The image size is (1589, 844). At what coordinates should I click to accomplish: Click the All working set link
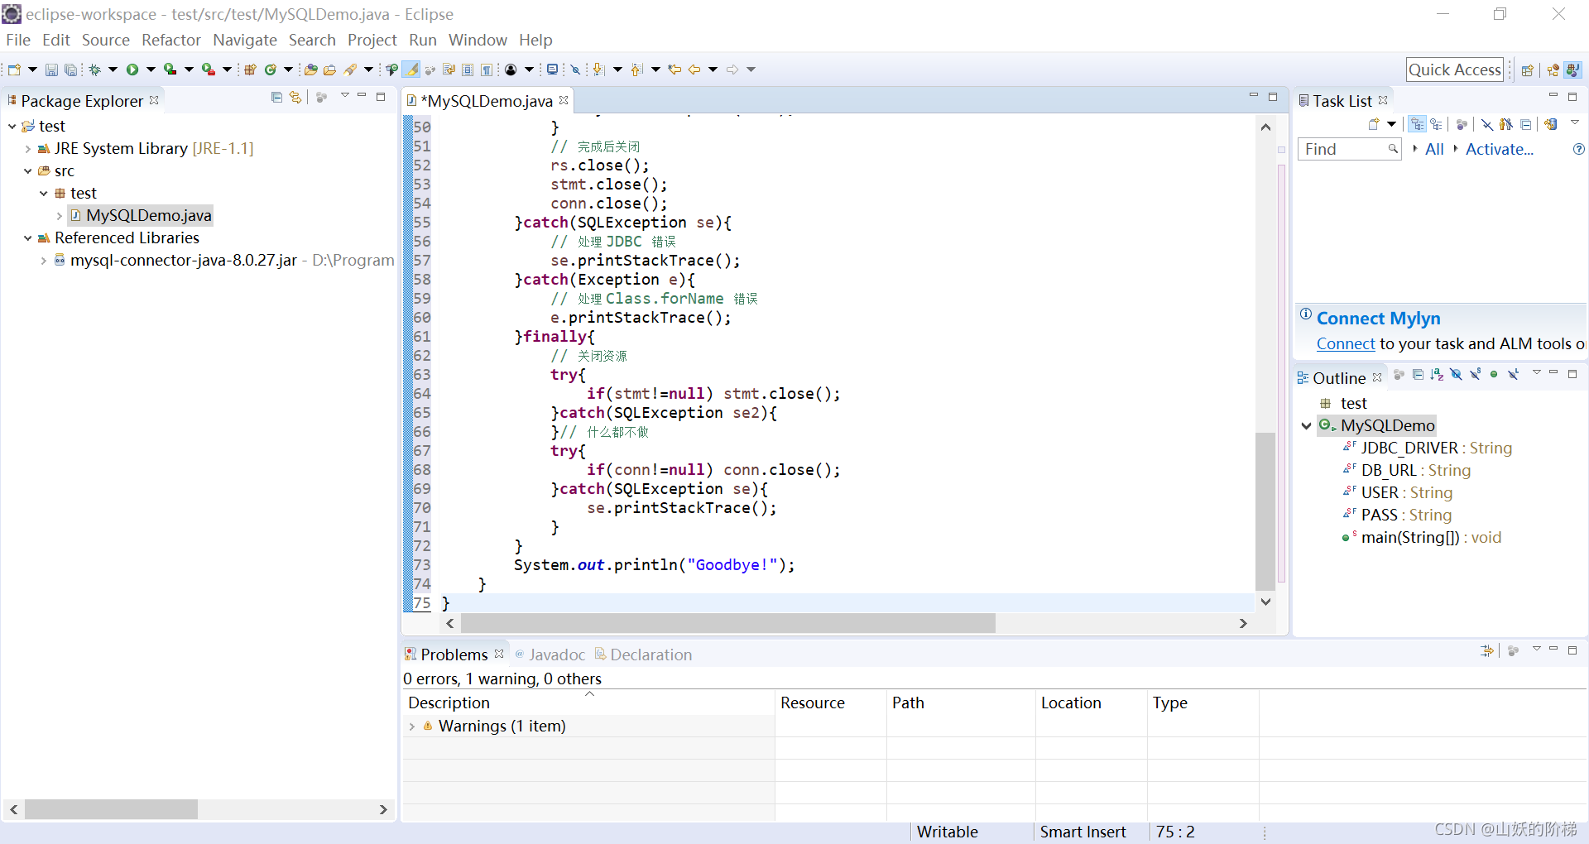pyautogui.click(x=1434, y=149)
